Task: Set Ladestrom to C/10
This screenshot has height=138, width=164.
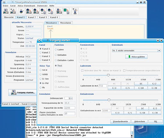Action: coord(141,88)
